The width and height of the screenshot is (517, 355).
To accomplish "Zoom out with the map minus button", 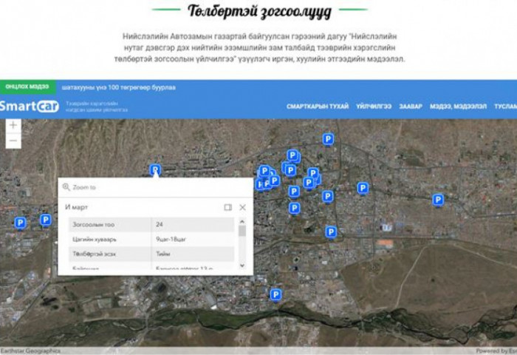I will click(x=13, y=141).
